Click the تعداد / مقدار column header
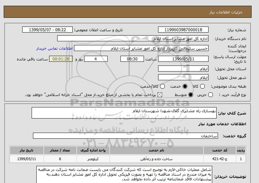Image resolution: width=259 pixels, height=183 pixels. 60,150
